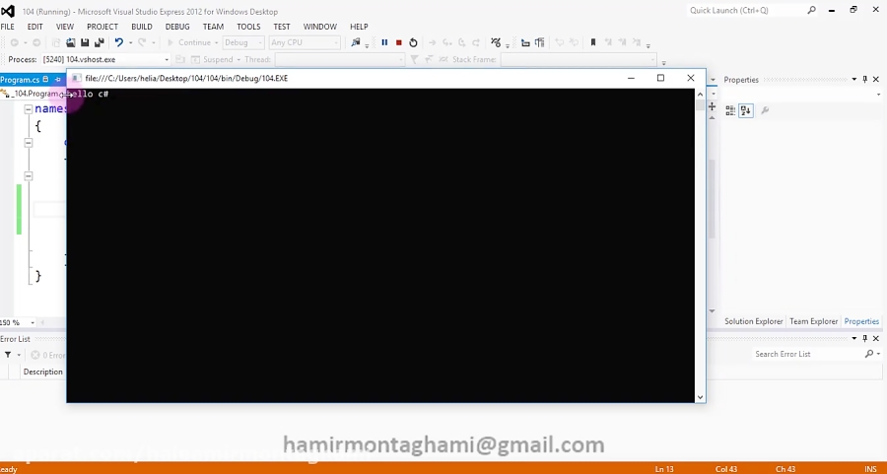Viewport: 887px width, 474px height.
Task: Click the Show Threads in Source icon
Action: pos(496,42)
